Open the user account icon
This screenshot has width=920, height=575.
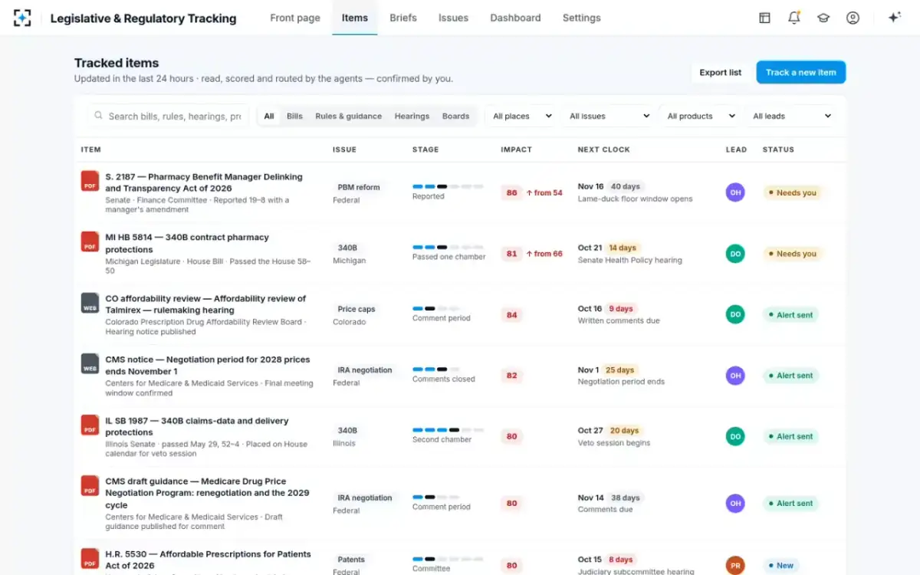(853, 18)
